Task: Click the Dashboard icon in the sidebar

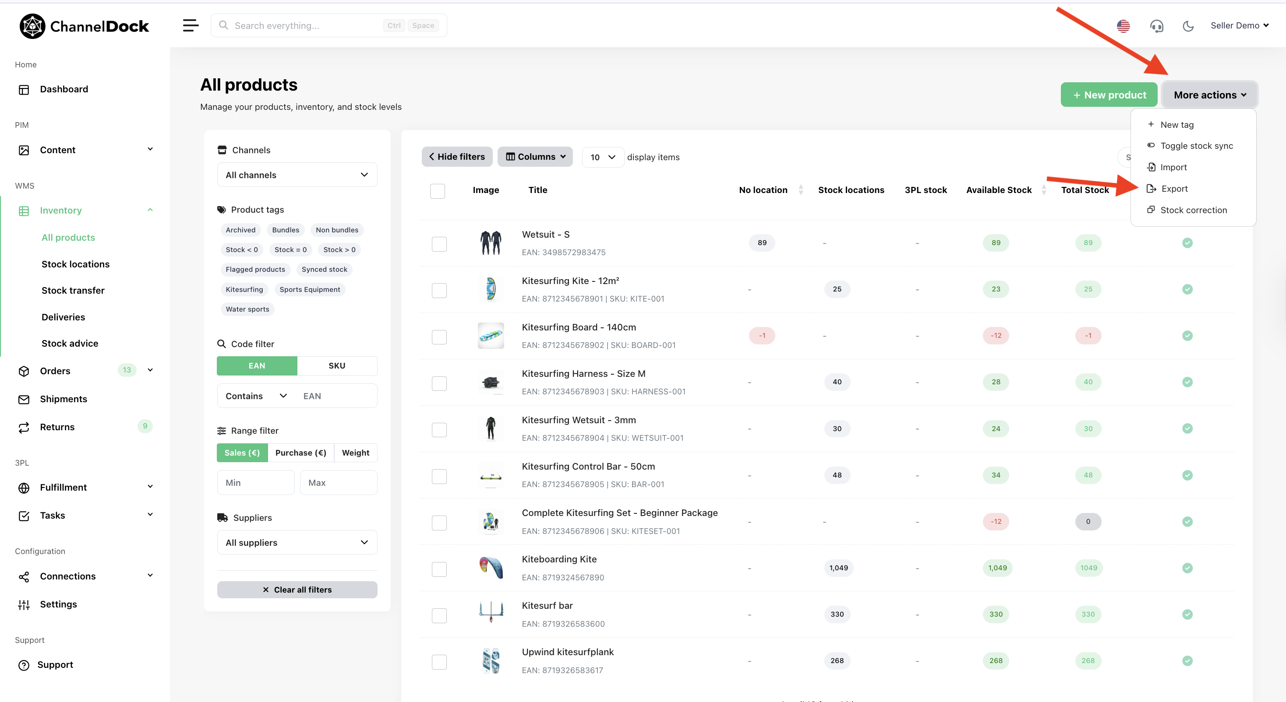Action: [24, 89]
